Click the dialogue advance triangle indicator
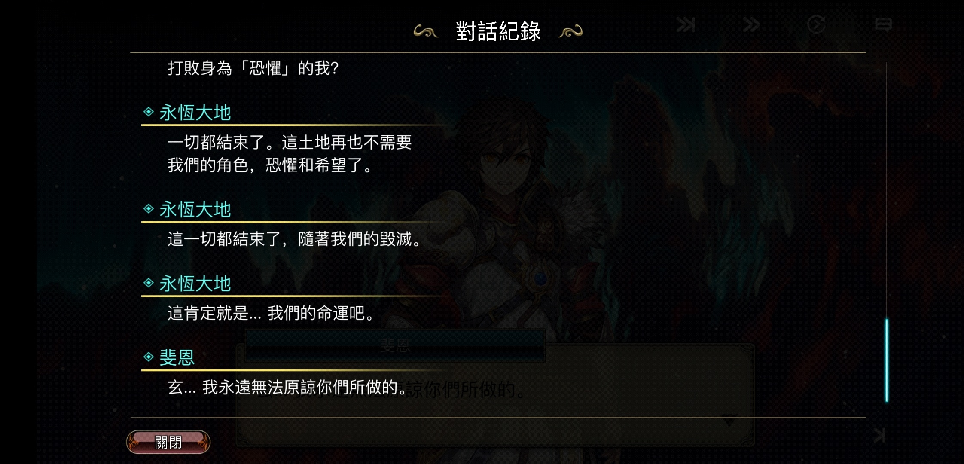Image resolution: width=964 pixels, height=464 pixels. [x=729, y=420]
